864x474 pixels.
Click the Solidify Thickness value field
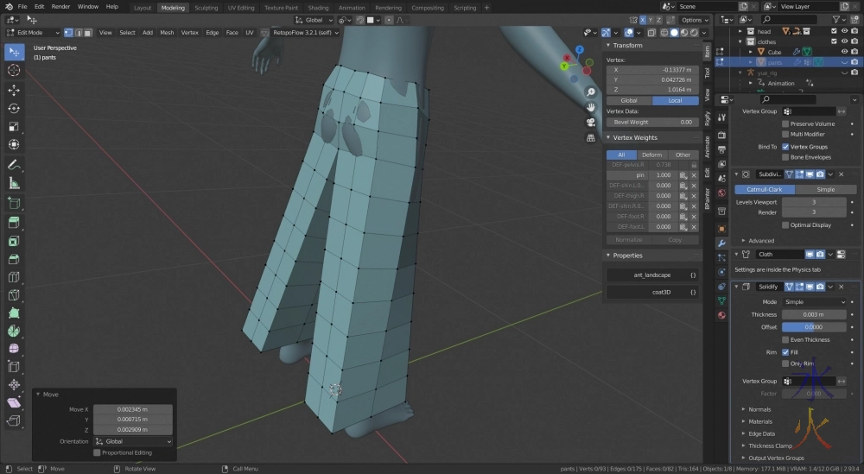click(x=813, y=314)
